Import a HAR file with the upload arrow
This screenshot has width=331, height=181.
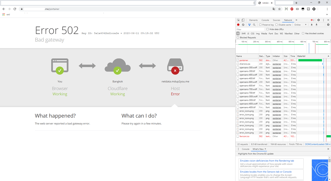312,25
